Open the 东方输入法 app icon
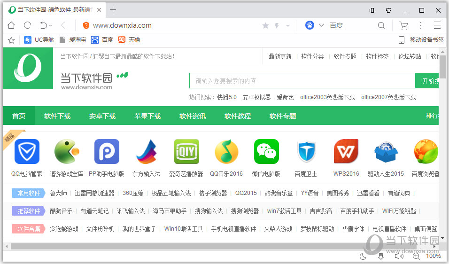 (147, 151)
